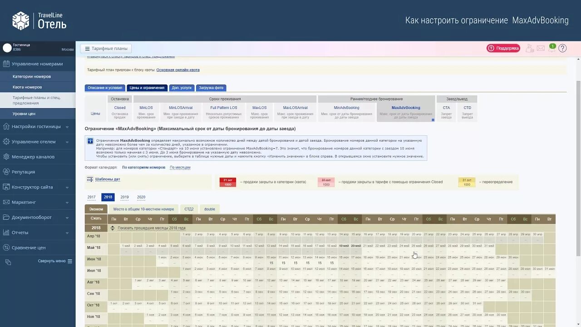The width and height of the screenshot is (581, 327).
Task: Switch calendar to year 2019
Action: click(x=124, y=197)
